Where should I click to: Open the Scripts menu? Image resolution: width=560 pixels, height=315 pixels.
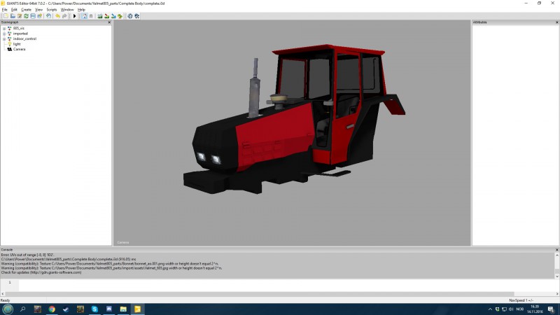click(x=51, y=9)
